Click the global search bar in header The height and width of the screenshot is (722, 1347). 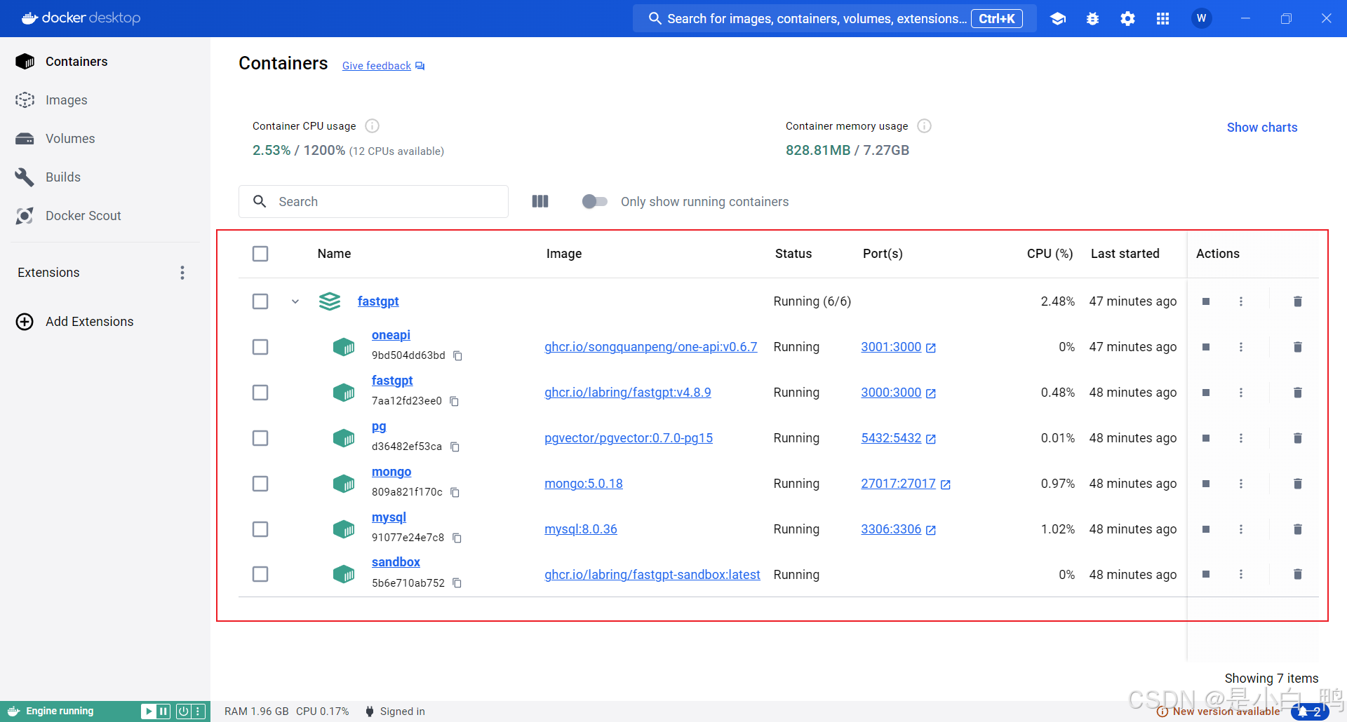[835, 19]
